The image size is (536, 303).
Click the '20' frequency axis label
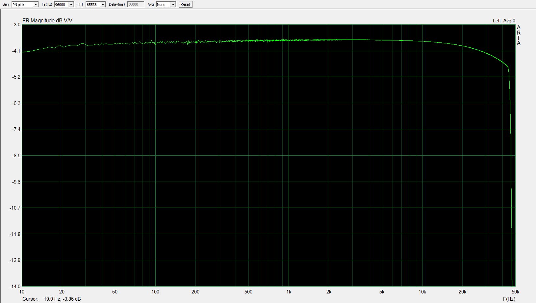click(62, 292)
